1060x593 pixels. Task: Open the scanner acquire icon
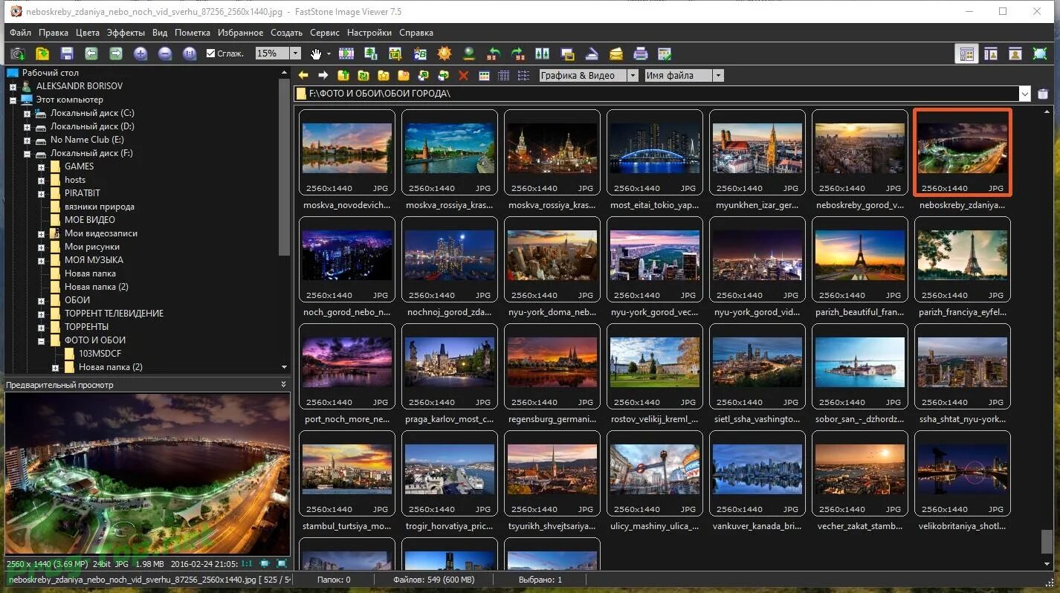tap(592, 54)
